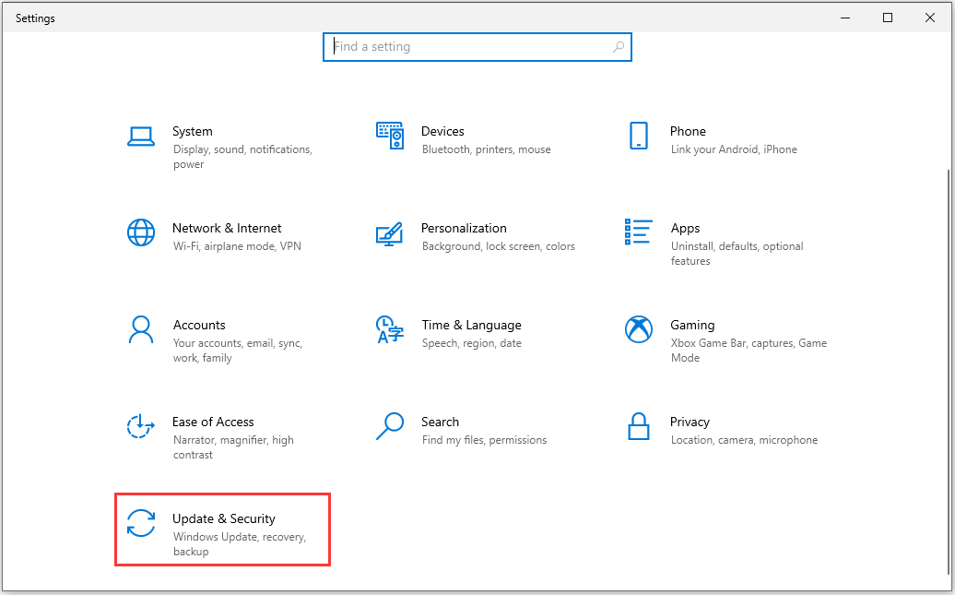Open the Privacy padlock icon
This screenshot has height=595, width=955.
[638, 426]
